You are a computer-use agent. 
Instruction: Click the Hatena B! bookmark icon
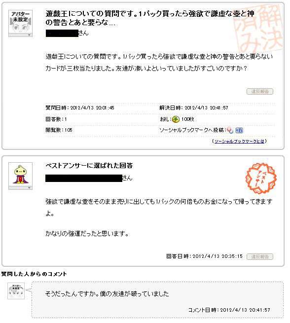[x=239, y=130]
